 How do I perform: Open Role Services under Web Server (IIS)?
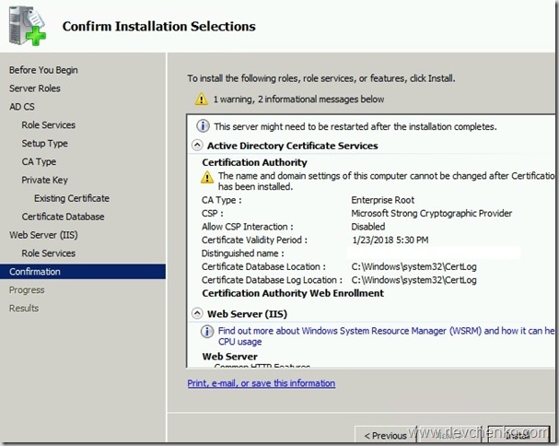49,253
